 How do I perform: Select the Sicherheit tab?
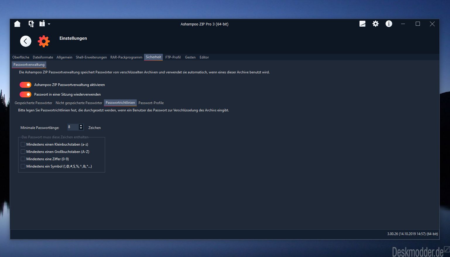[x=153, y=57]
